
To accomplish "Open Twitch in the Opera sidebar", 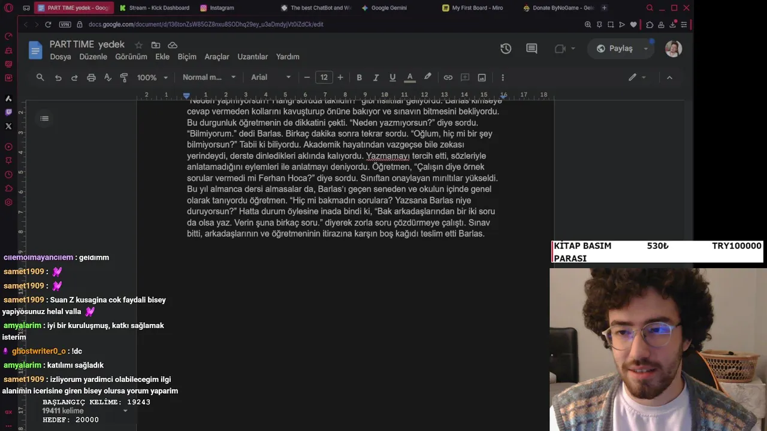I will coord(8,112).
